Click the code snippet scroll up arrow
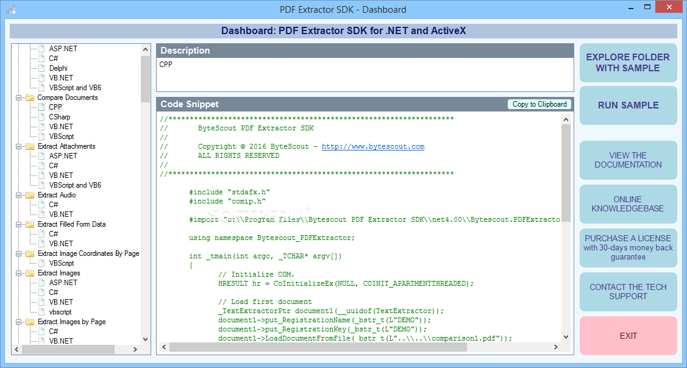This screenshot has width=687, height=368. (x=566, y=119)
